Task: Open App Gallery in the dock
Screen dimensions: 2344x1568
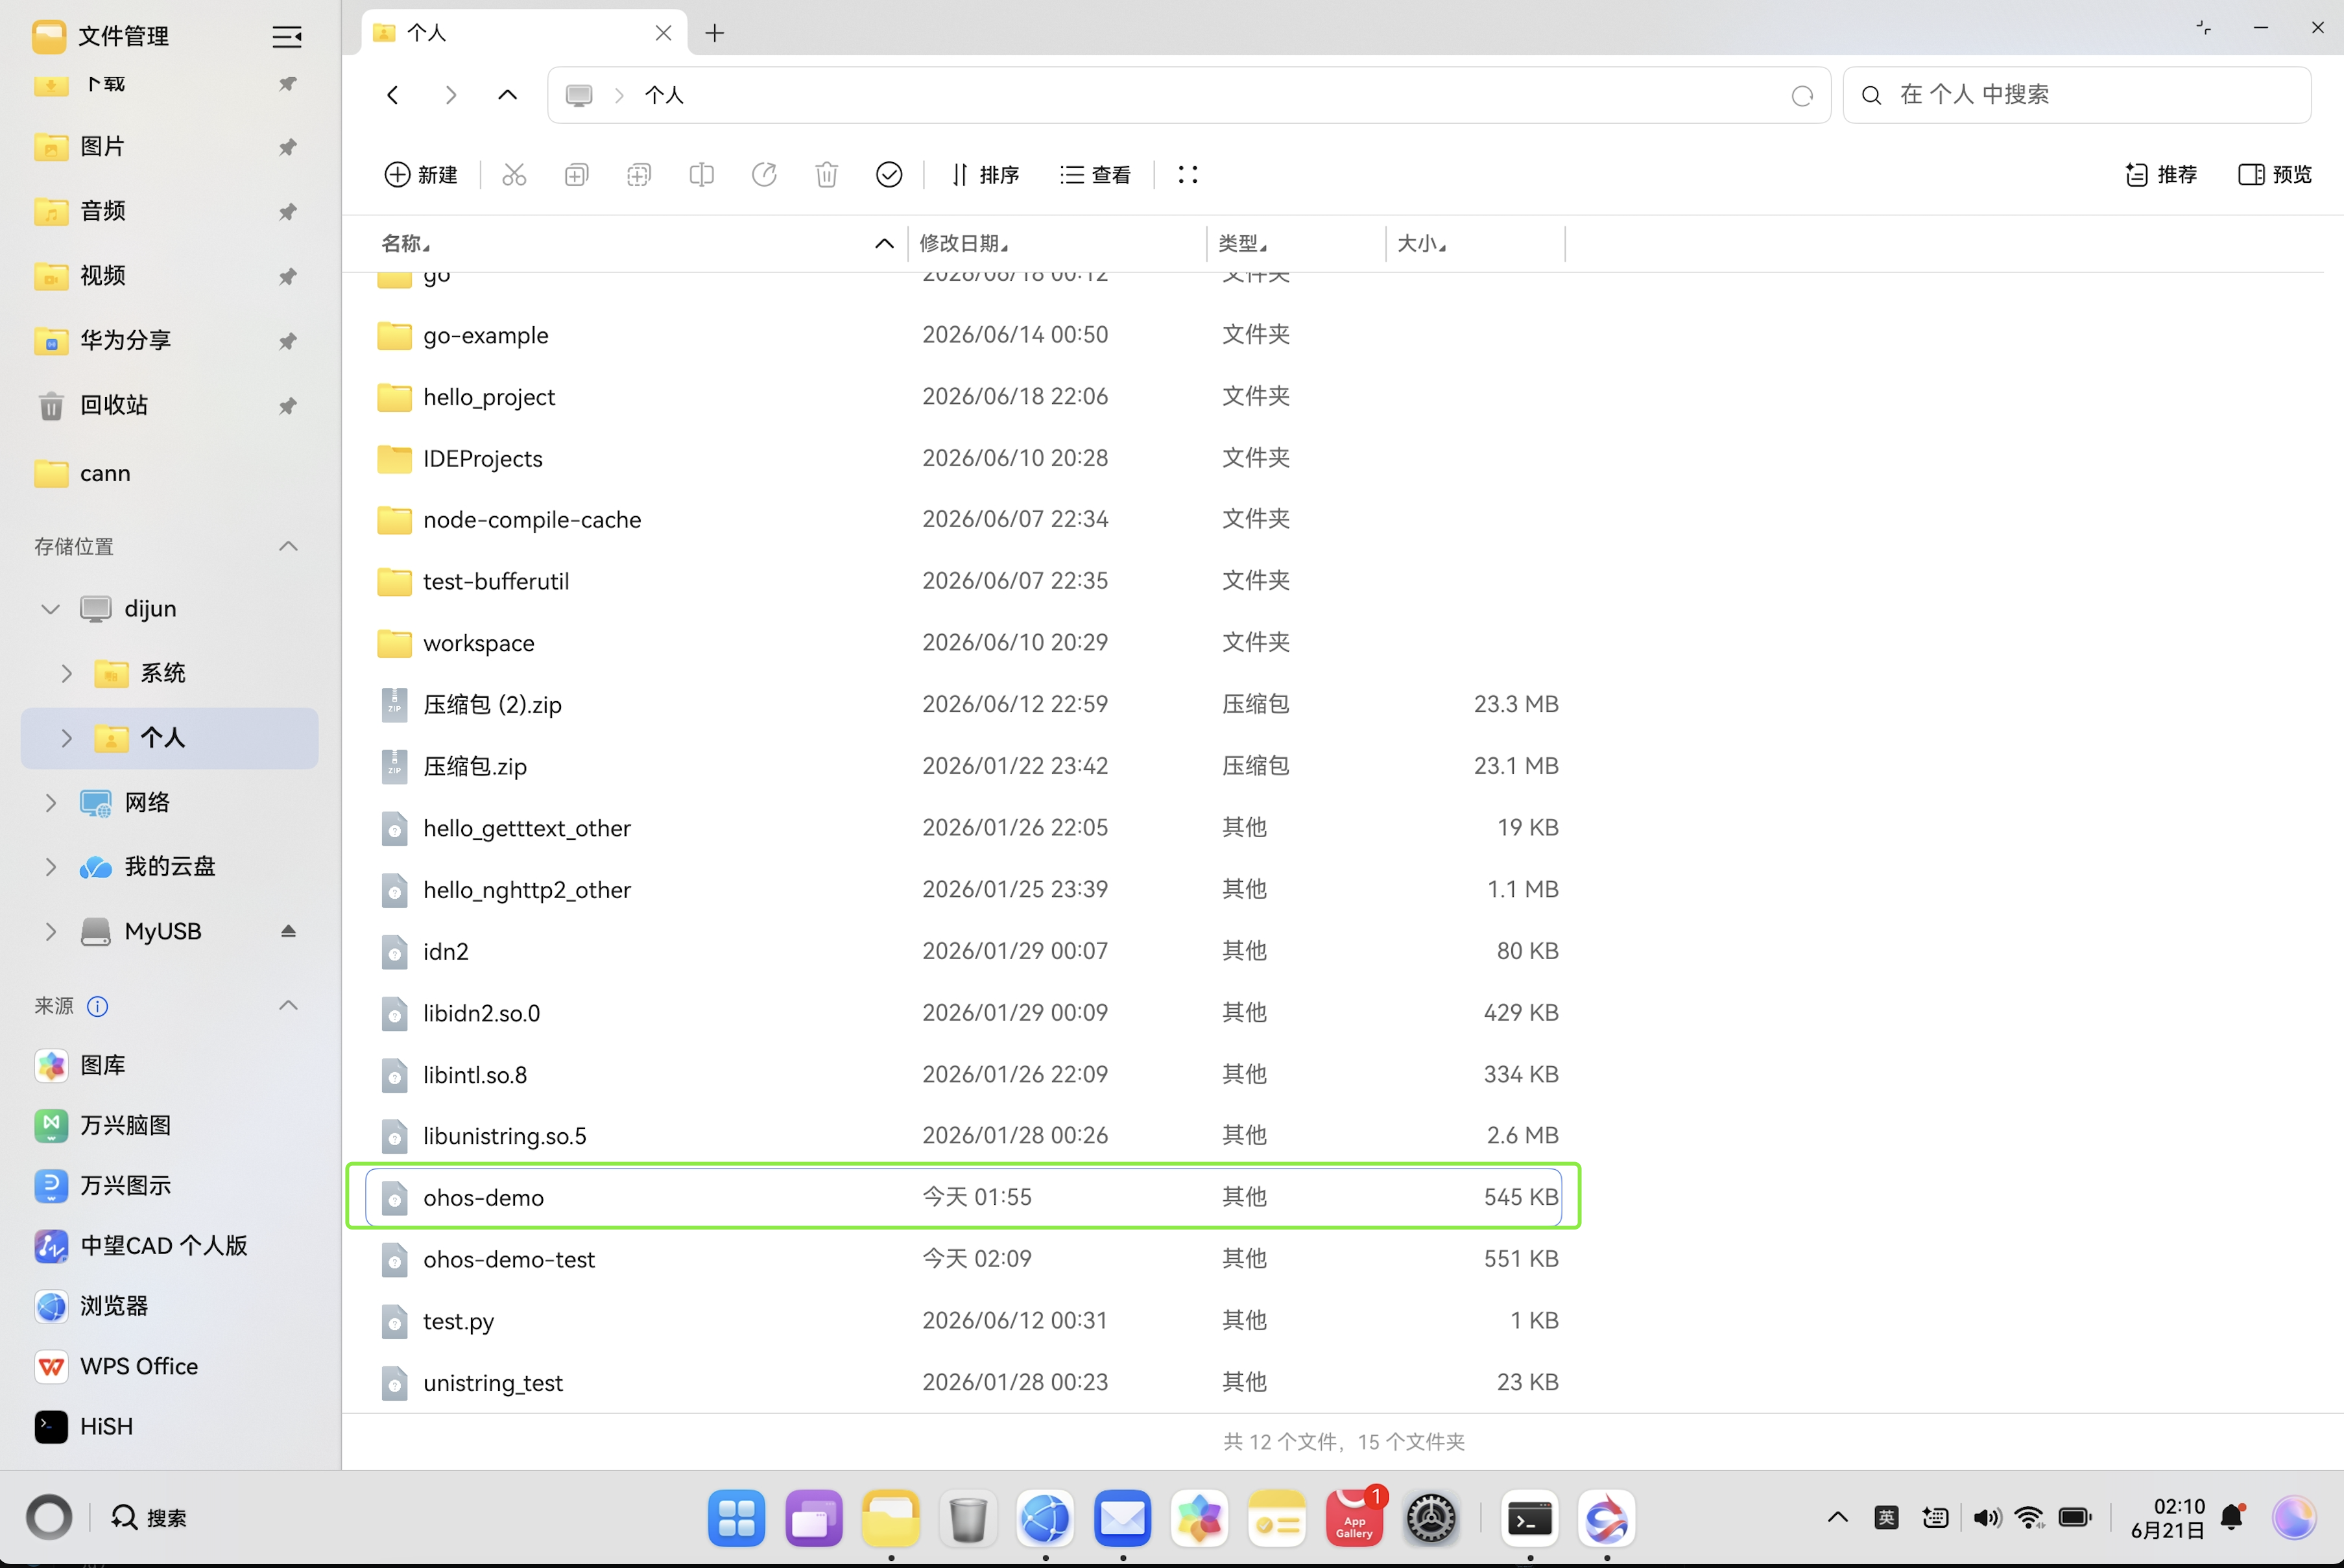Action: [1354, 1519]
